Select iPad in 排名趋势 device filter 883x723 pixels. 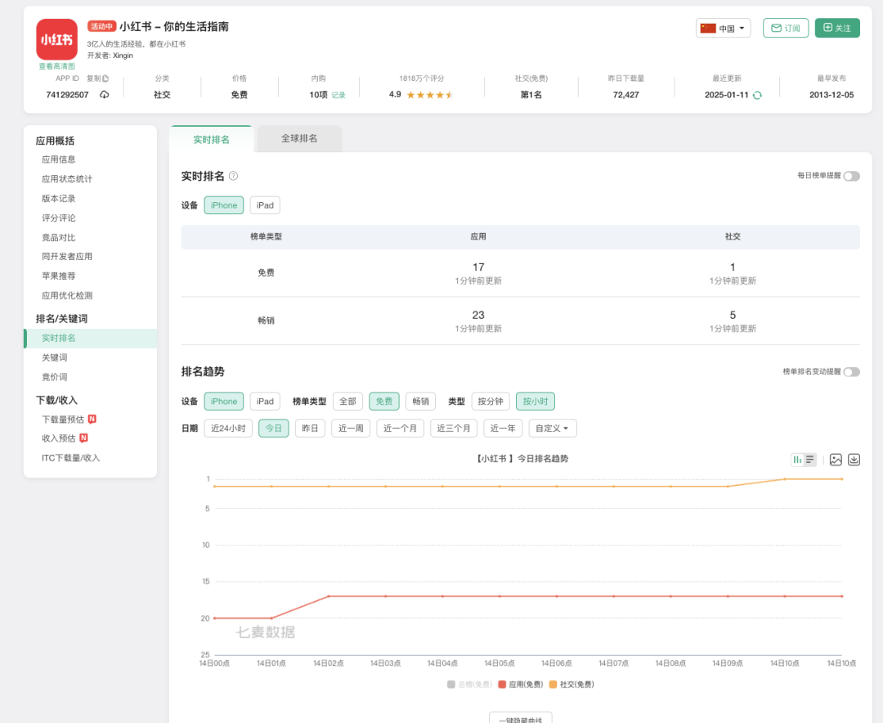[265, 402]
